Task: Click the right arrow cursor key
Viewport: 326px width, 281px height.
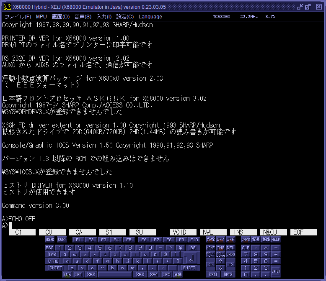Action: (230, 264)
